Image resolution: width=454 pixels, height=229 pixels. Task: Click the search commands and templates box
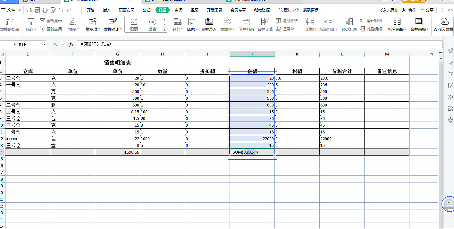pos(298,10)
